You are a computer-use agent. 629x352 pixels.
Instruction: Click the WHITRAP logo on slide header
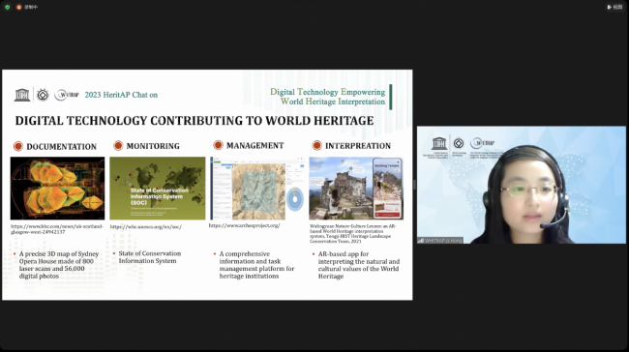click(x=67, y=95)
